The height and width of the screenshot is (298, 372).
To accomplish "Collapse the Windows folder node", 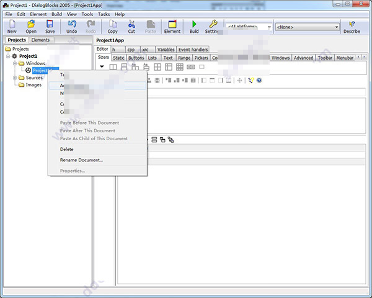I will pyautogui.click(x=15, y=63).
